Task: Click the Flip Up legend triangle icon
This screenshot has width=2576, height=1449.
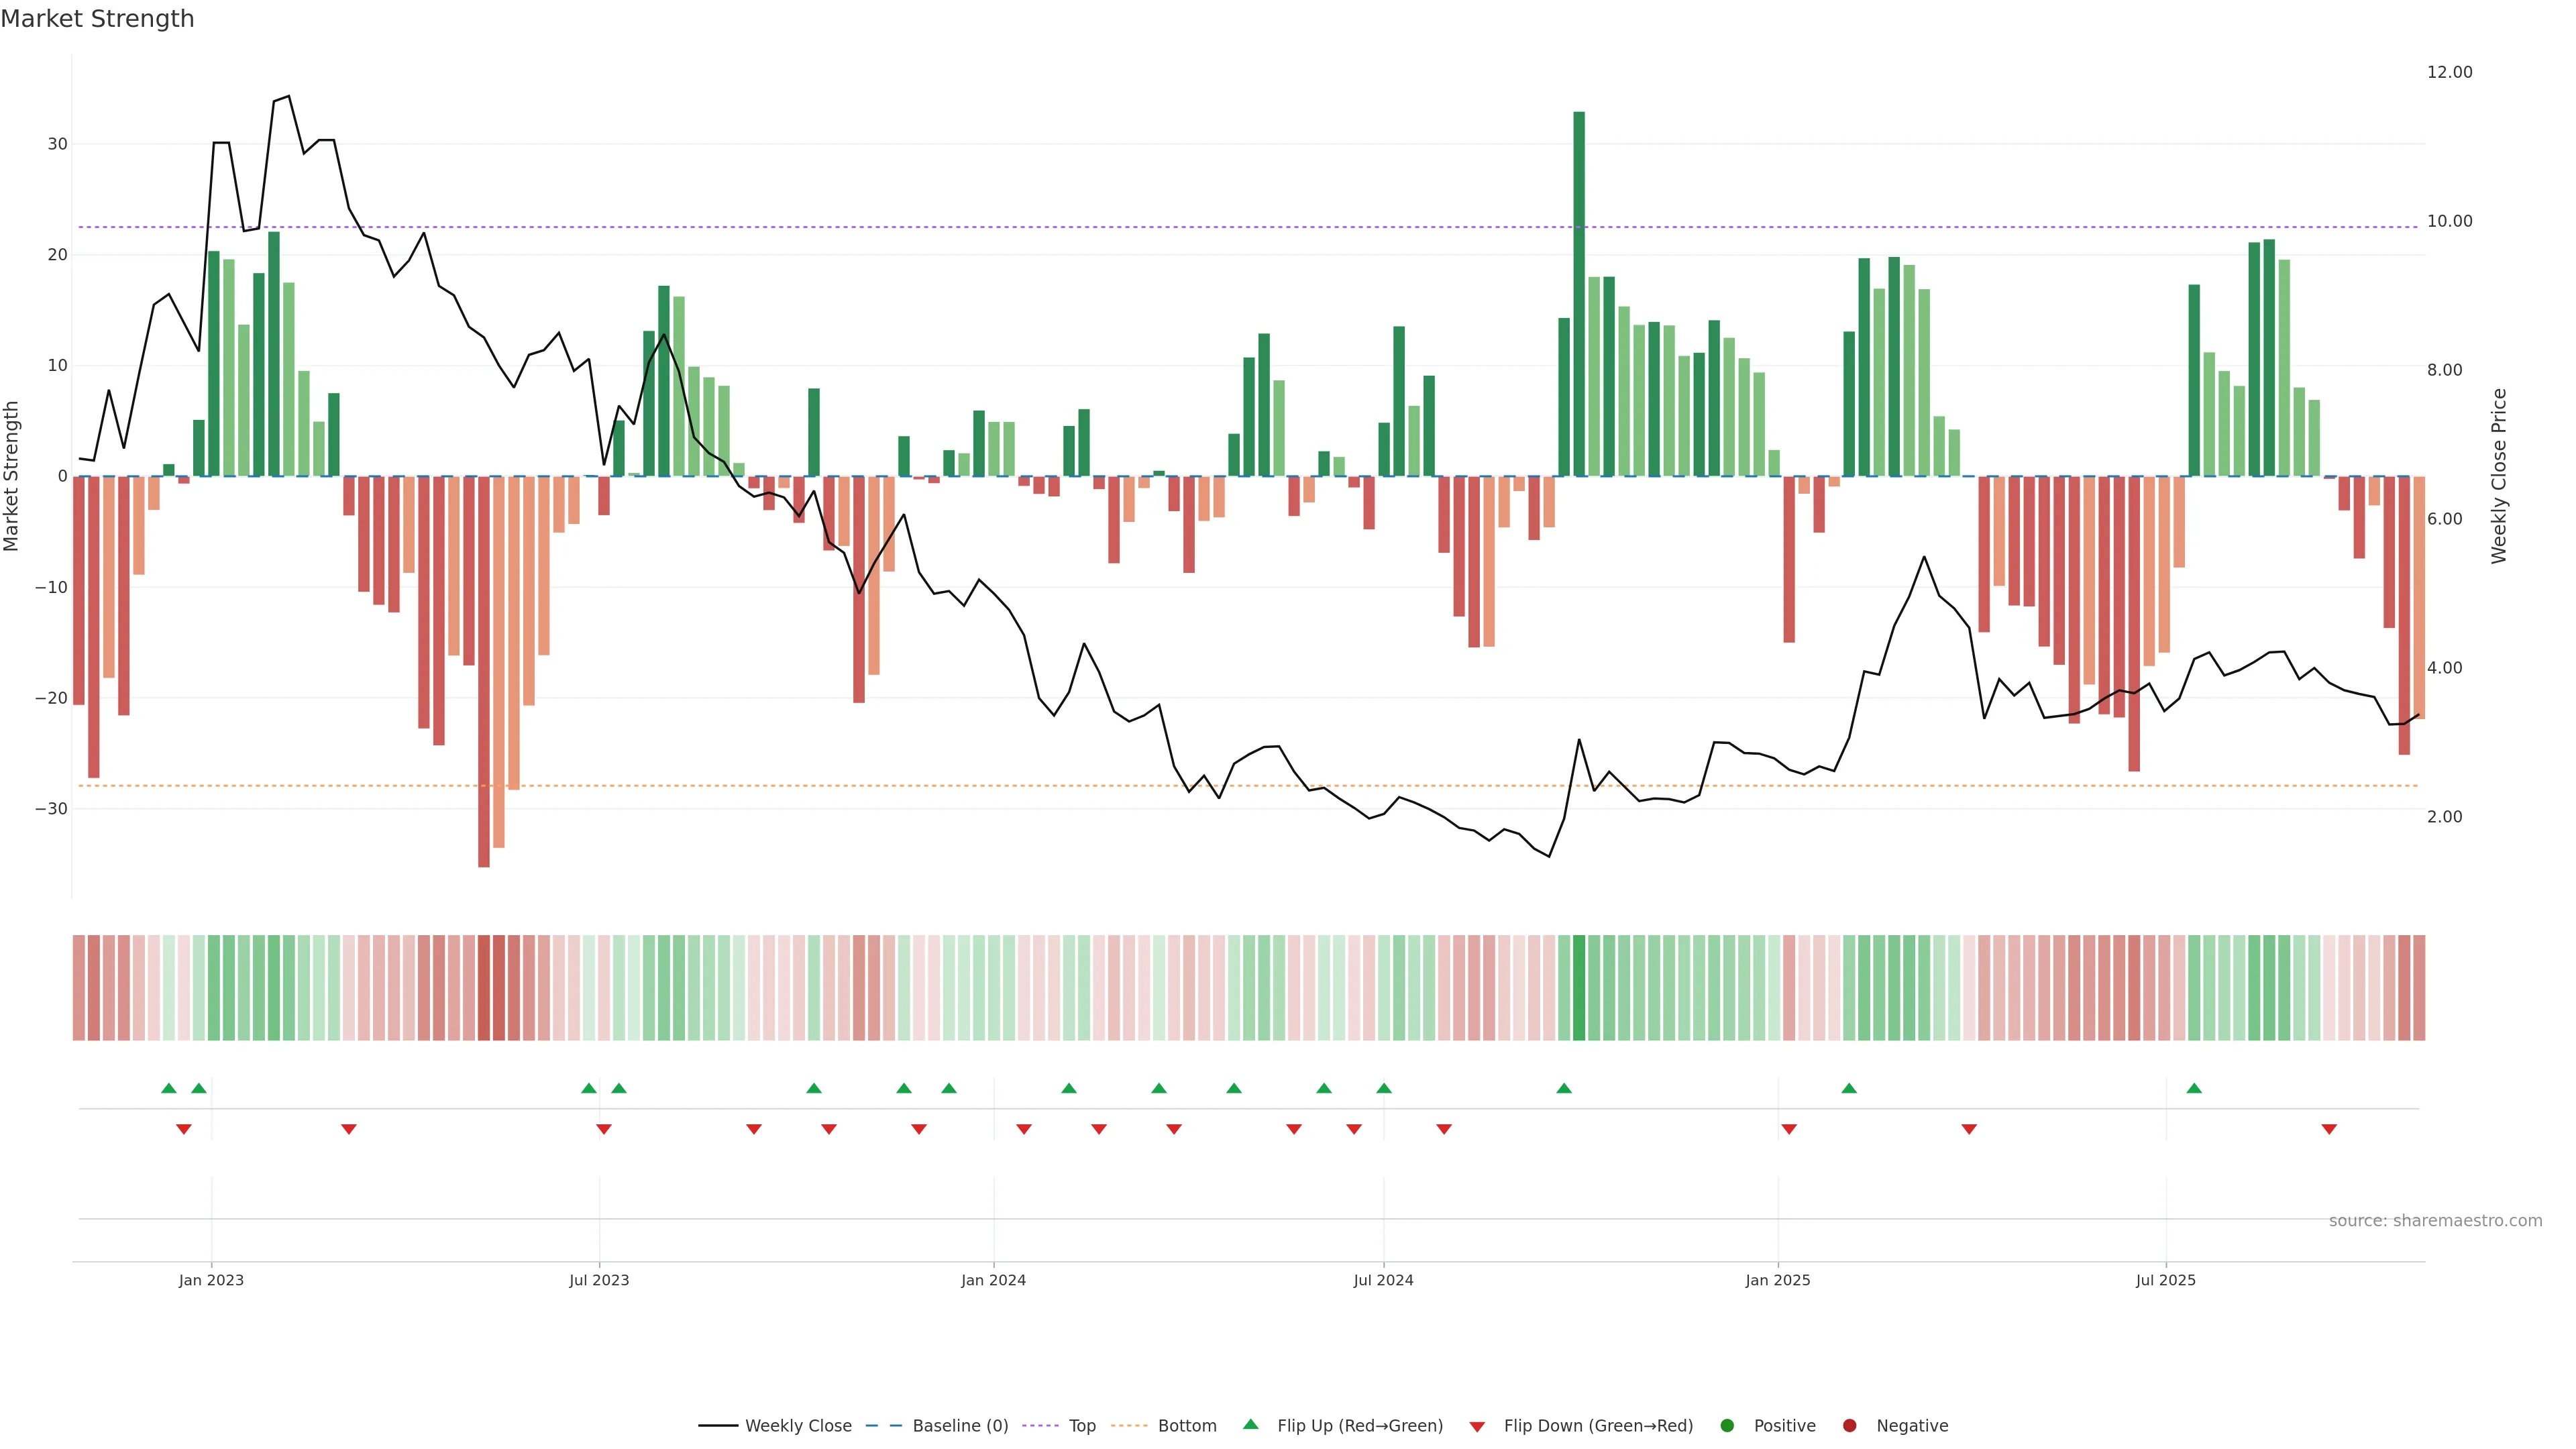Action: click(x=1250, y=1424)
